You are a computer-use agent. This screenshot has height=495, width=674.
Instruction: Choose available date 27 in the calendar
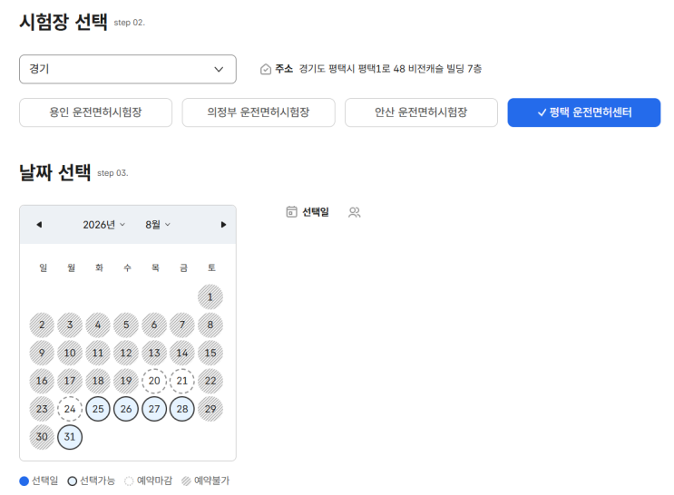tap(154, 409)
